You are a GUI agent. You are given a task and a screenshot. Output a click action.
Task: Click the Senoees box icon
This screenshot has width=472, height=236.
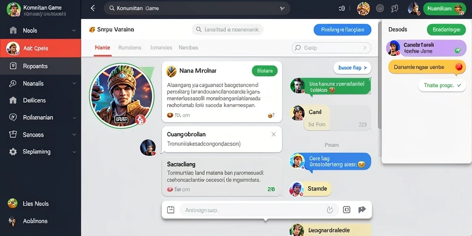tap(13, 134)
